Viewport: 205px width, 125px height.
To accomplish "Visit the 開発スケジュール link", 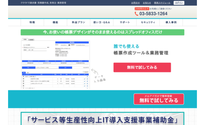I will click(162, 3).
